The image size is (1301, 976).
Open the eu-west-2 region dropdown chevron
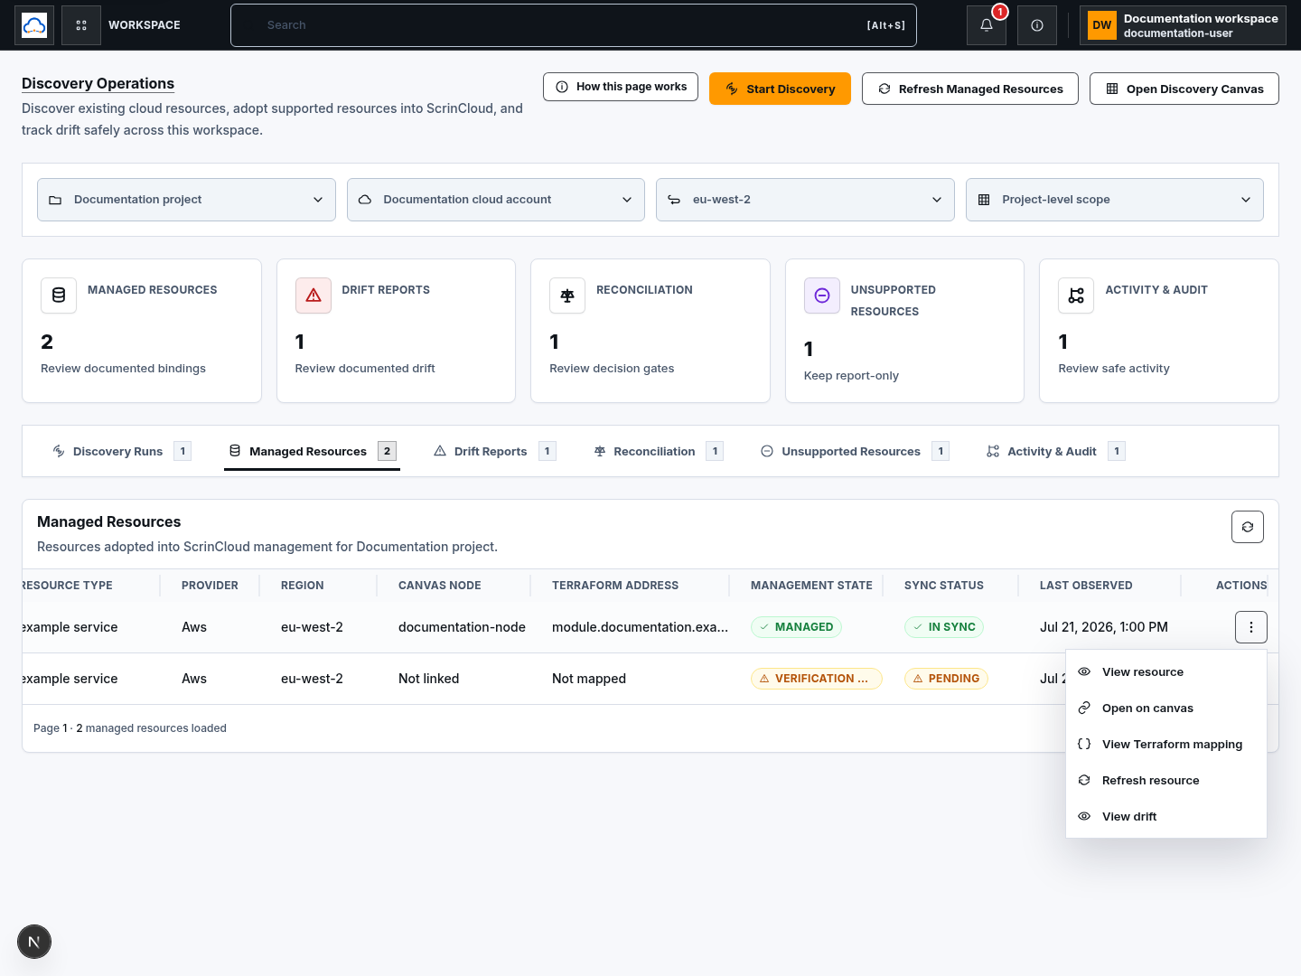tap(937, 200)
